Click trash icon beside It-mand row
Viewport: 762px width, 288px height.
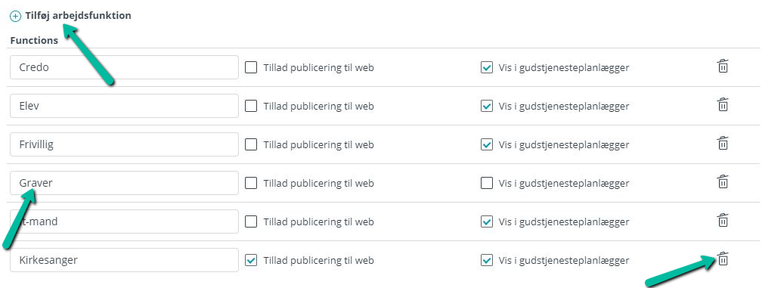pos(723,221)
